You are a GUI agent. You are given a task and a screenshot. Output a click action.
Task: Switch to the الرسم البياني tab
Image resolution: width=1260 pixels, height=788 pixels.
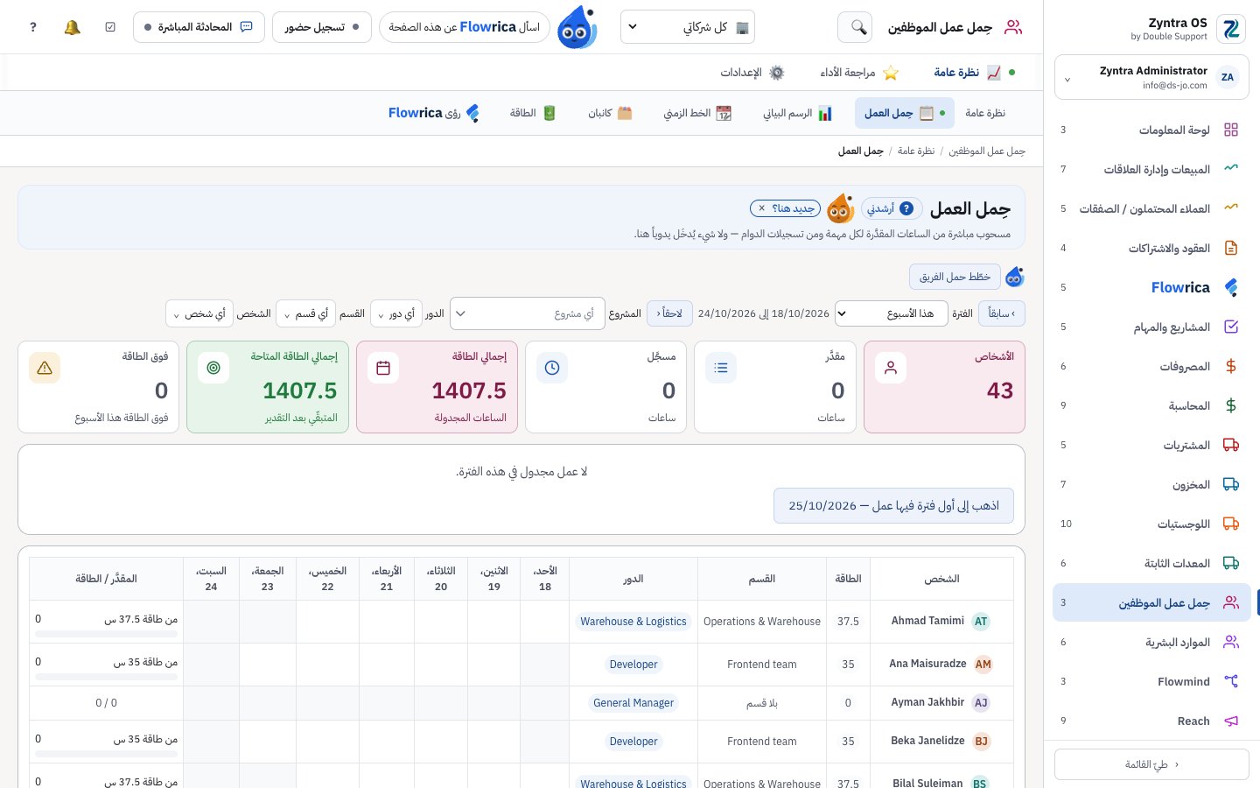[x=797, y=113]
